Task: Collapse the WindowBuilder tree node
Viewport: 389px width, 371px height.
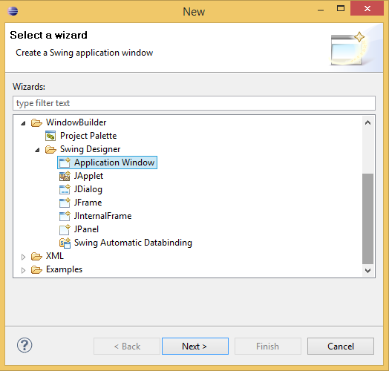Action: point(23,123)
